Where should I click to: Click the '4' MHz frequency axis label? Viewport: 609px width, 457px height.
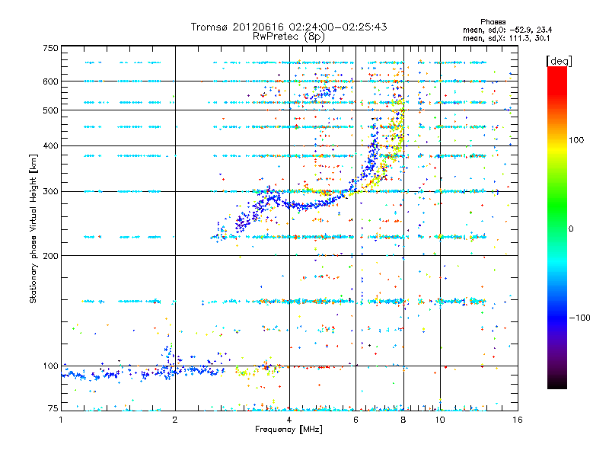(x=289, y=420)
